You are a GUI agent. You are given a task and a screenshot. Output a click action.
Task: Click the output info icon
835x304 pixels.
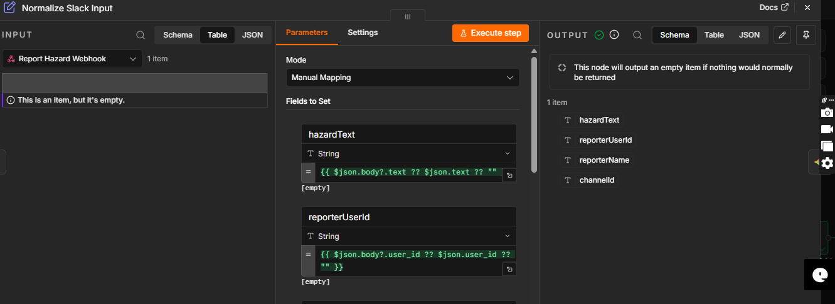pos(614,35)
